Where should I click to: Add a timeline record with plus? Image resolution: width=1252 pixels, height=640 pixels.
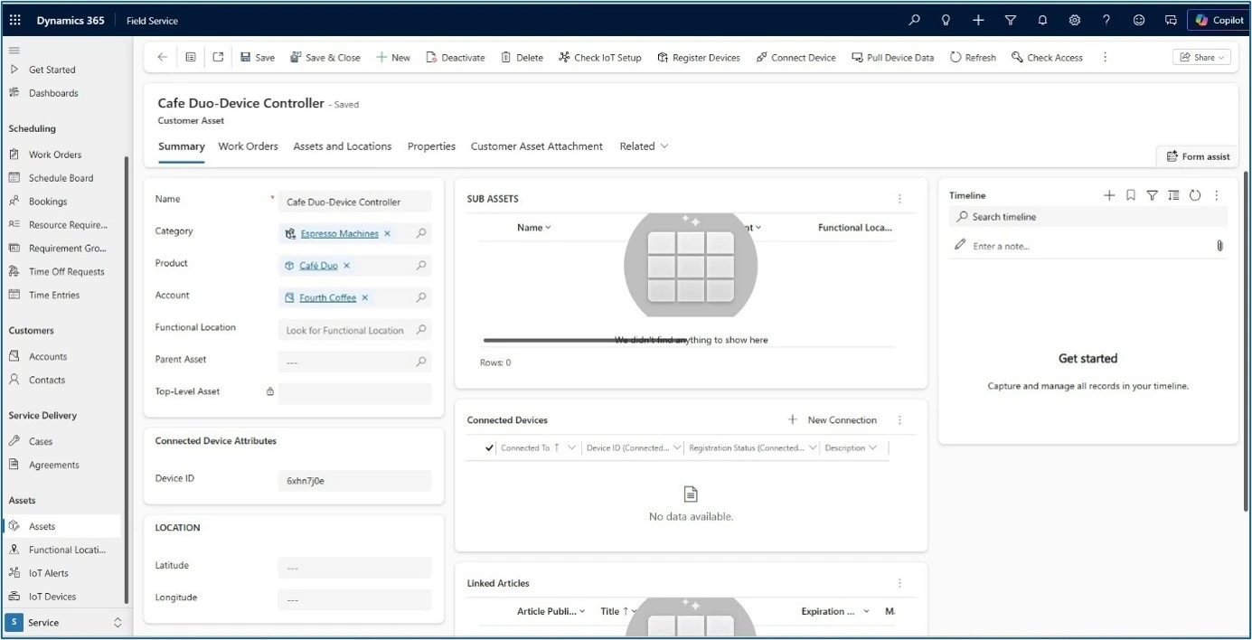point(1109,195)
